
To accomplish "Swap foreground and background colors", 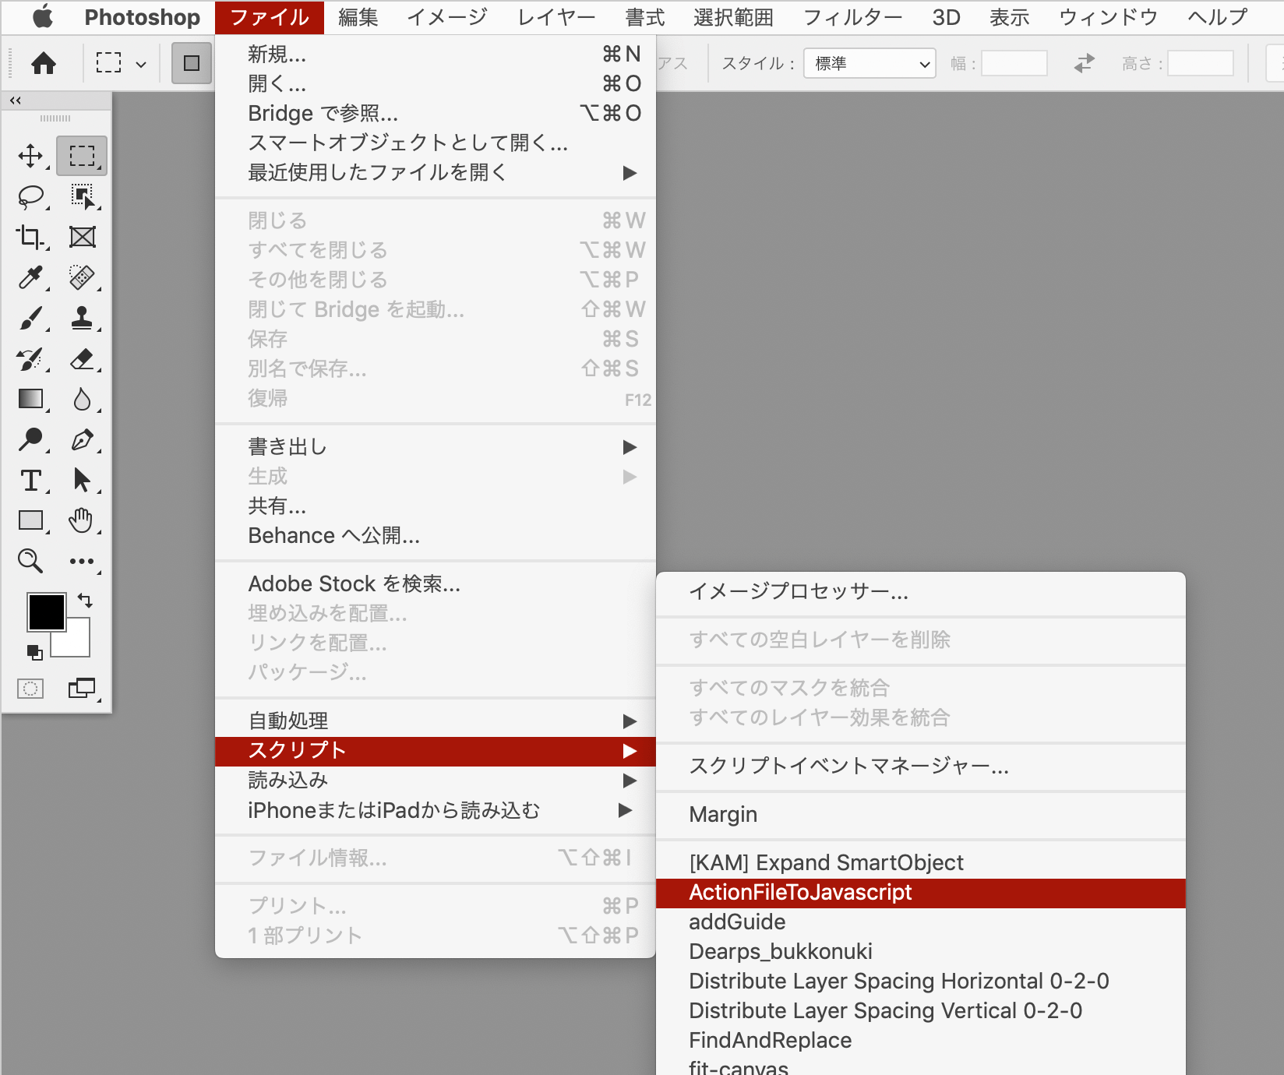I will click(x=85, y=601).
